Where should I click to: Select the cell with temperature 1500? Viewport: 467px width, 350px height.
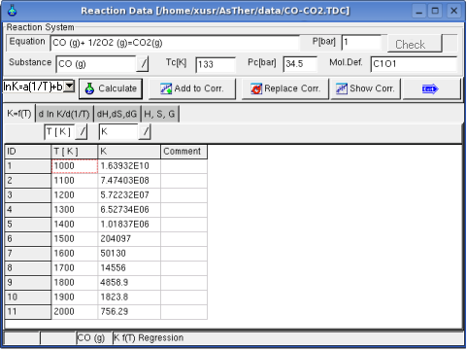coord(75,239)
